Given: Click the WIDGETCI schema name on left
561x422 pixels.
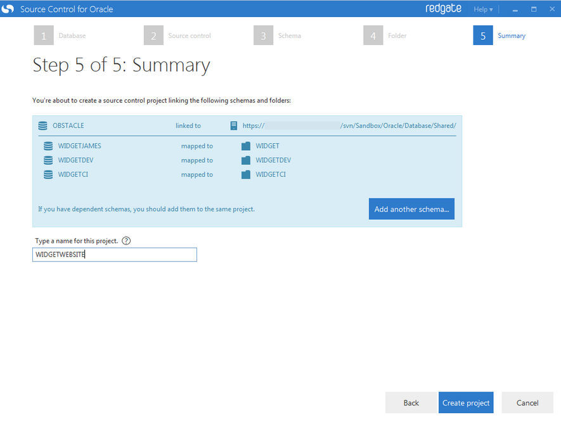Looking at the screenshot, I should [x=73, y=174].
